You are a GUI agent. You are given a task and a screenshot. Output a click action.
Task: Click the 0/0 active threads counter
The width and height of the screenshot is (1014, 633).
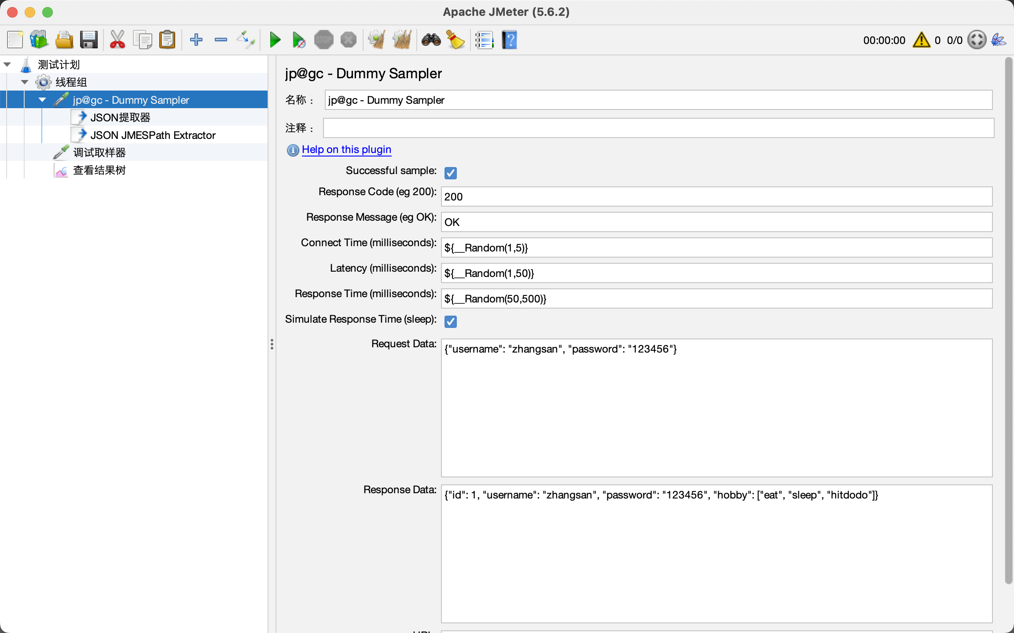pos(955,40)
